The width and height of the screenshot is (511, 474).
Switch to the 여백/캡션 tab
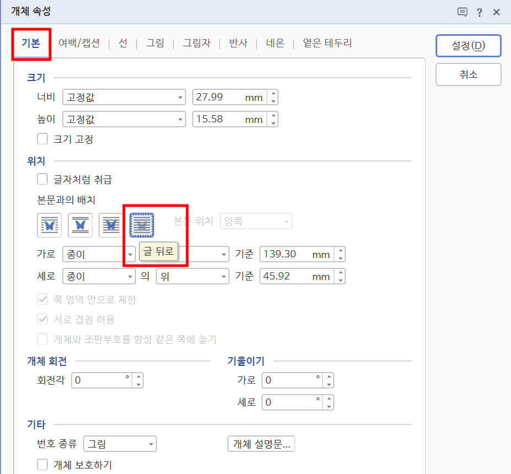pyautogui.click(x=79, y=43)
